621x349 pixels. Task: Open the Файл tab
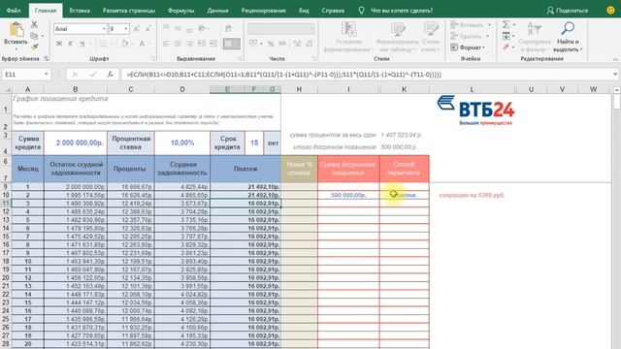click(14, 11)
